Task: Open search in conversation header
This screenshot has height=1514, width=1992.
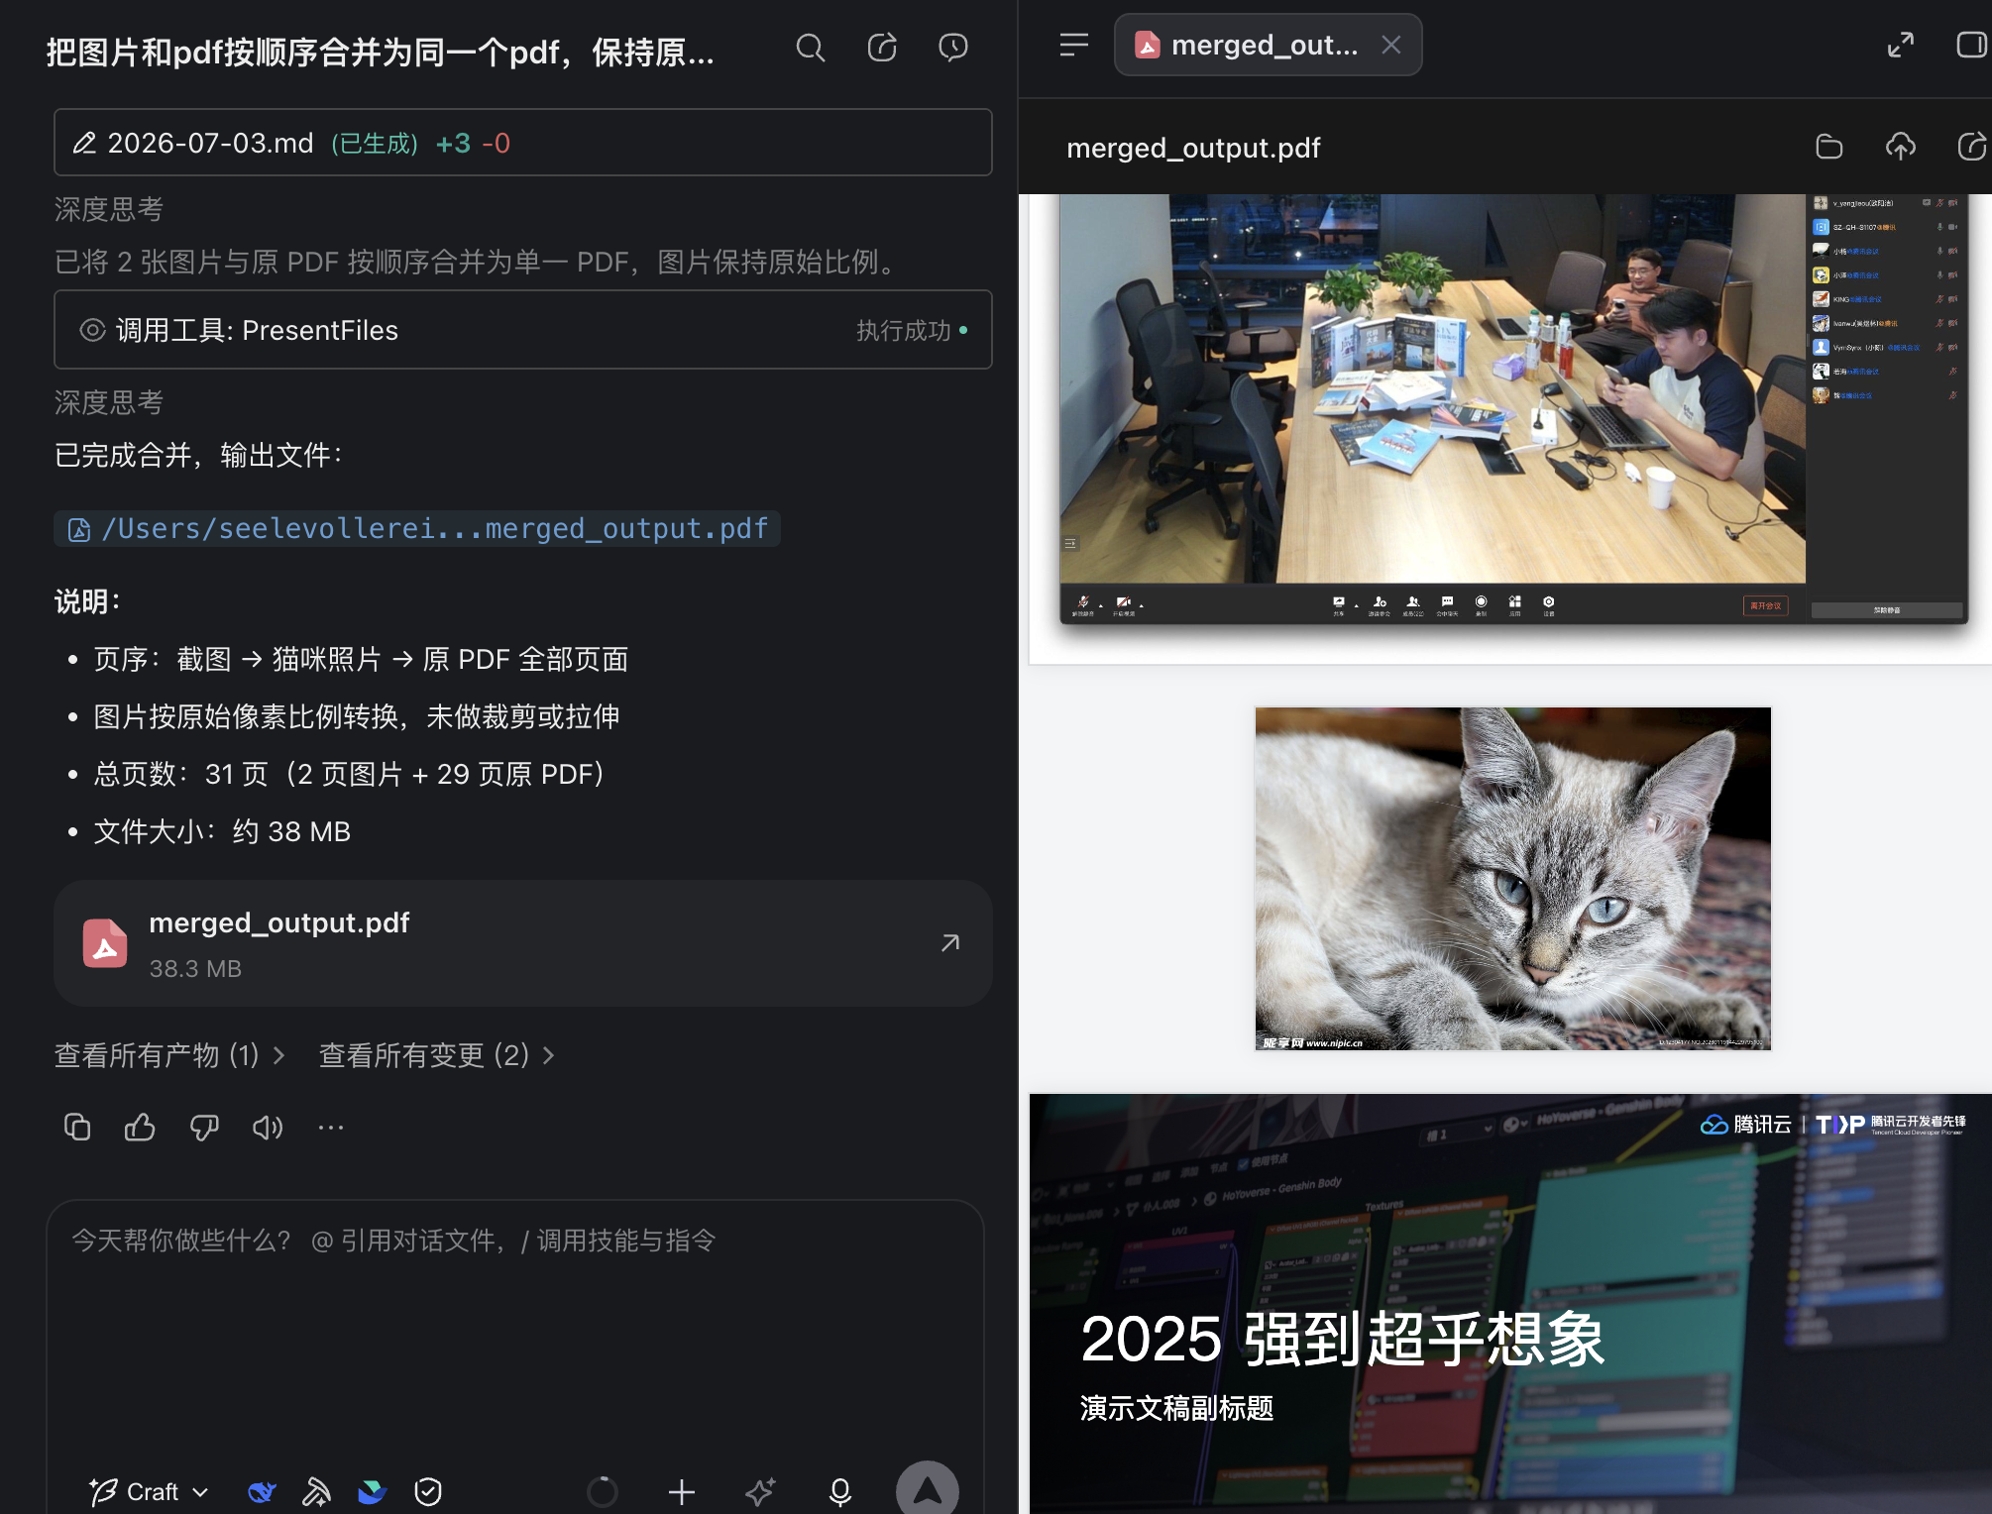Action: tap(811, 49)
